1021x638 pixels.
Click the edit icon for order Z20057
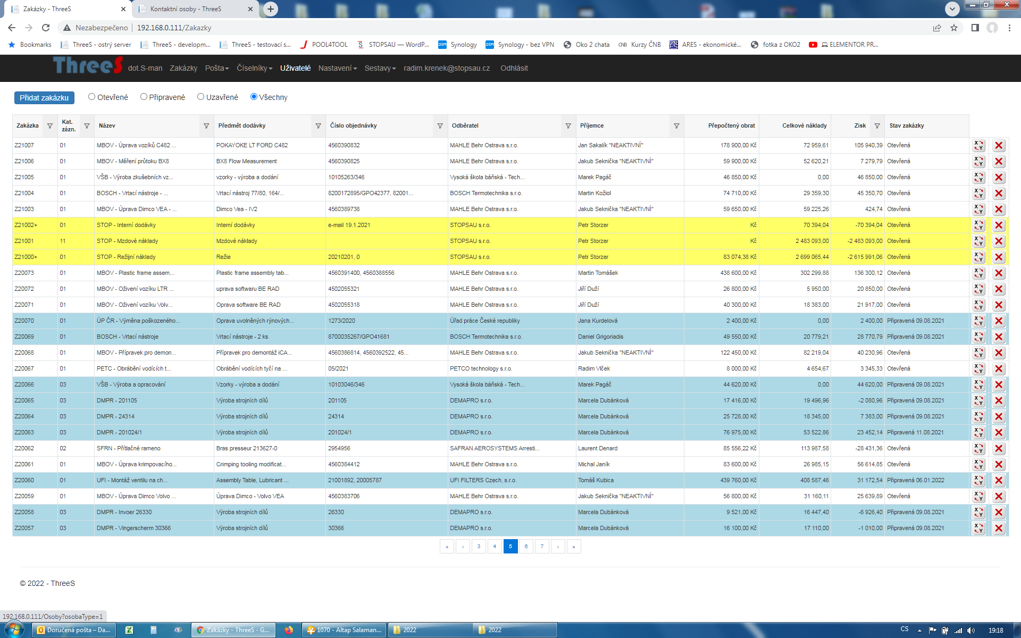click(979, 528)
